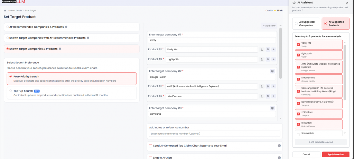This screenshot has width=354, height=159.
Task: Uncheck the BioButton product checkbox
Action: coord(298,124)
